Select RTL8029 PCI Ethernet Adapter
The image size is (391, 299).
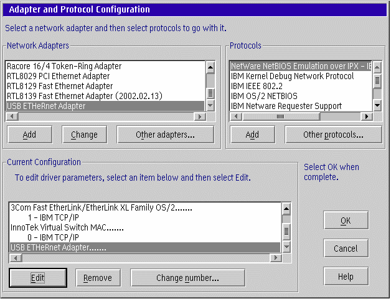[105, 76]
